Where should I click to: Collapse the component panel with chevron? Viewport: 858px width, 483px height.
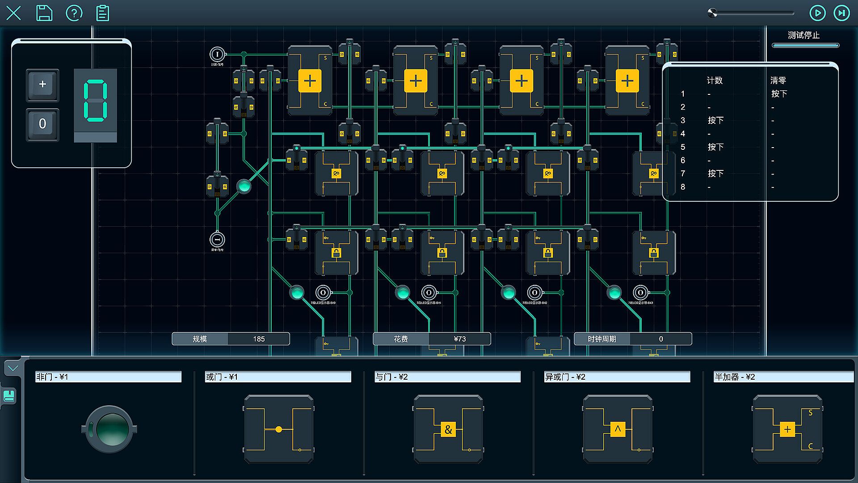coord(13,368)
